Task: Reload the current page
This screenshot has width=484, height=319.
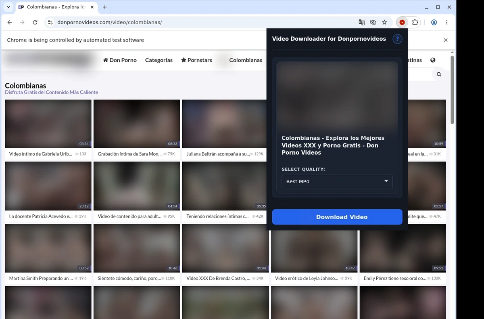Action: (35, 22)
